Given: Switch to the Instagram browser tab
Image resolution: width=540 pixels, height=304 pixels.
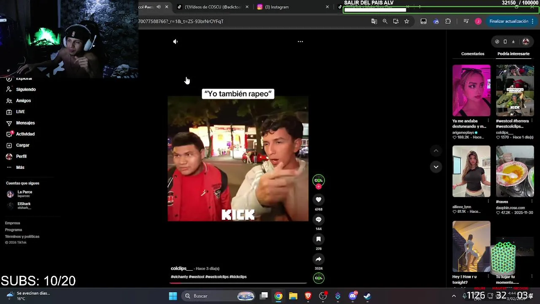Looking at the screenshot, I should point(291,7).
